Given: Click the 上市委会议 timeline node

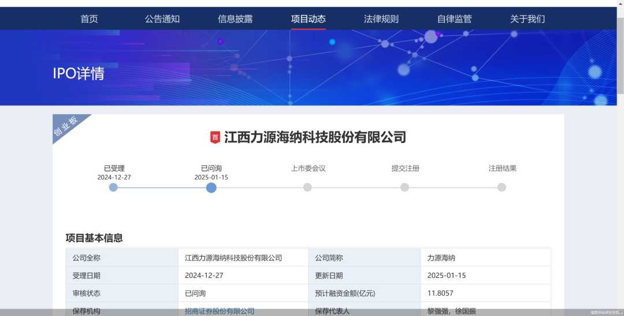Looking at the screenshot, I should [307, 187].
